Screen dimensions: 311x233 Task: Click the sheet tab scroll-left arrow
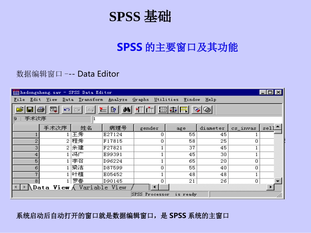coord(16,187)
